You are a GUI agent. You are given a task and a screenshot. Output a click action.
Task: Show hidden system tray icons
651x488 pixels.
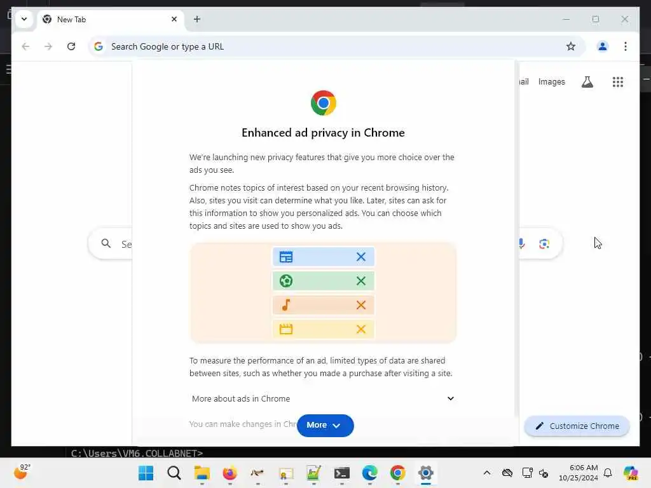coord(487,473)
